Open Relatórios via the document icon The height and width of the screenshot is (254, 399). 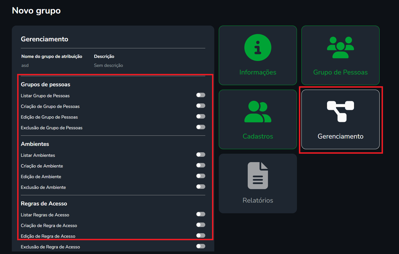[x=258, y=176]
